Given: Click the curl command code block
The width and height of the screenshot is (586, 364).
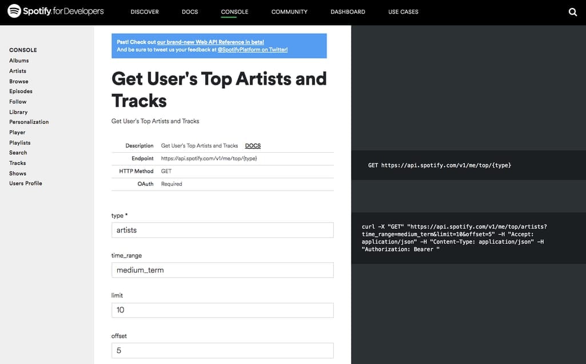Looking at the screenshot, I should [x=469, y=238].
